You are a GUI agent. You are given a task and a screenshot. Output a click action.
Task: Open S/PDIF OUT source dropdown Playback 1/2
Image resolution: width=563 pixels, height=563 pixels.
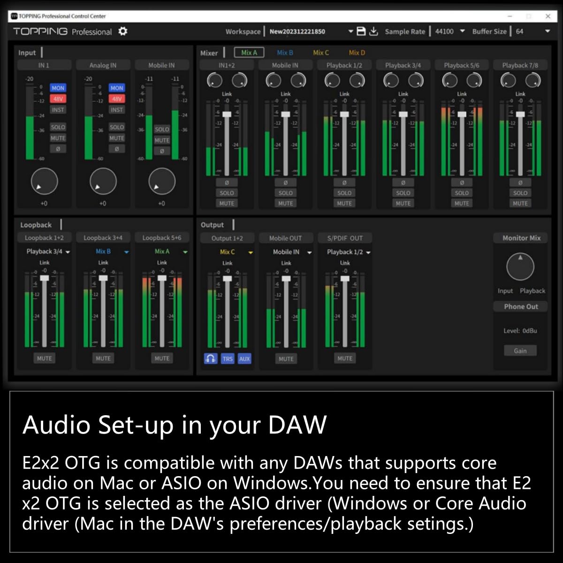pos(349,252)
